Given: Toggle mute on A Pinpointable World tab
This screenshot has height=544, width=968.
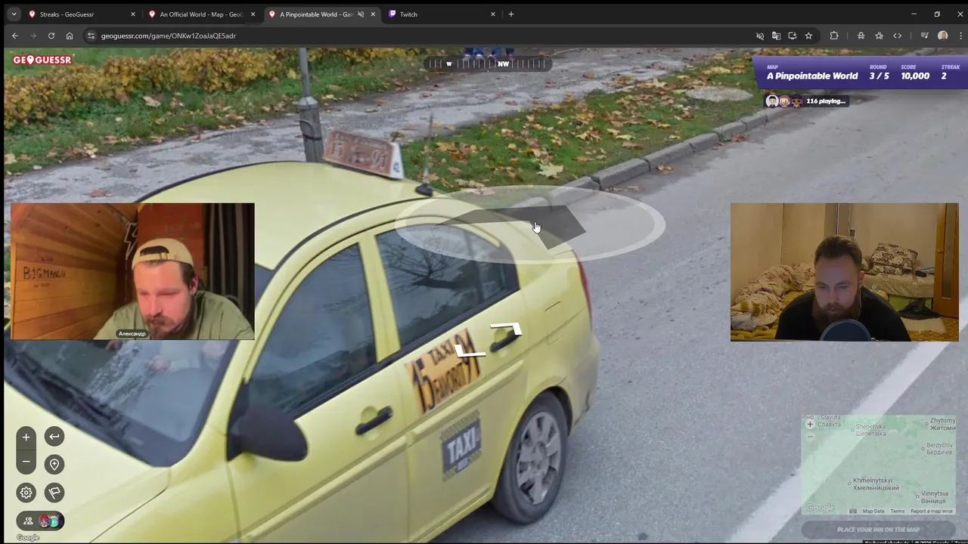Looking at the screenshot, I should coord(361,14).
